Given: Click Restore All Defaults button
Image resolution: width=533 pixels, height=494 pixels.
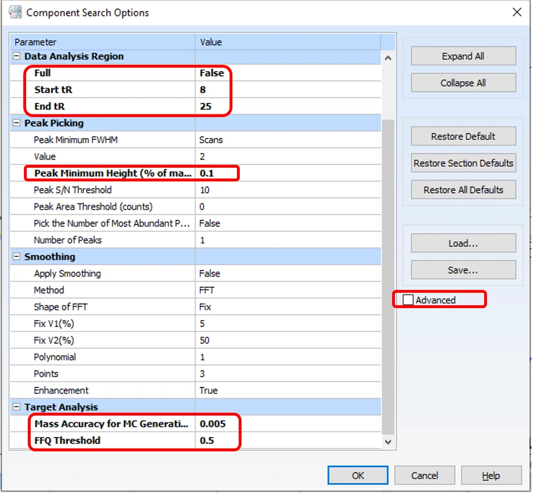Looking at the screenshot, I should click(x=464, y=190).
